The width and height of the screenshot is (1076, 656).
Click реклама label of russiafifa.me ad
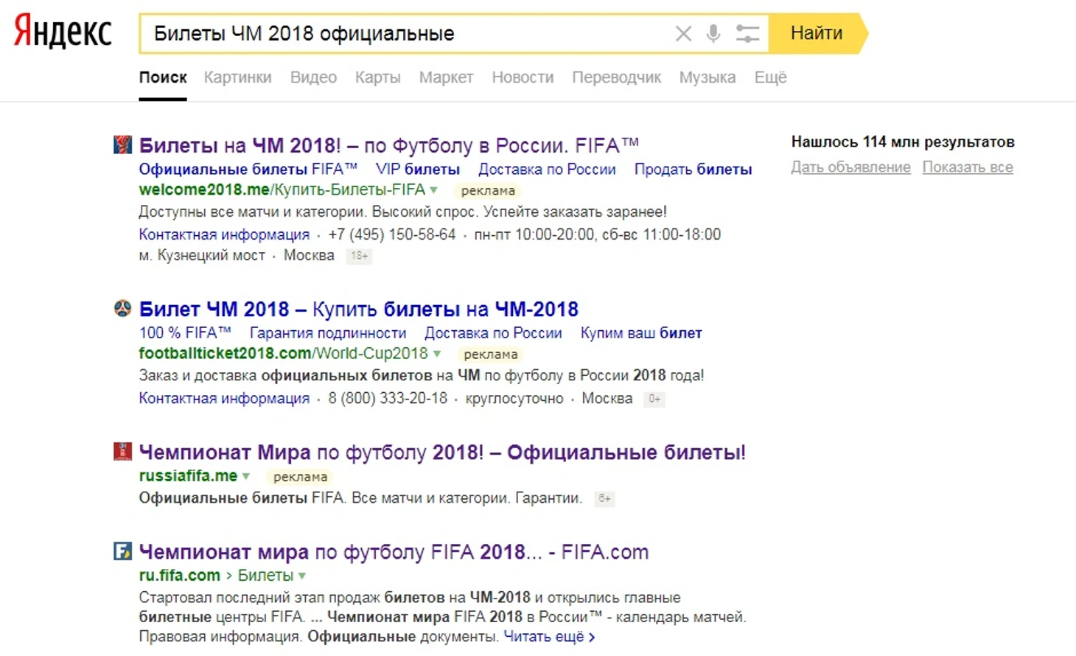point(300,477)
